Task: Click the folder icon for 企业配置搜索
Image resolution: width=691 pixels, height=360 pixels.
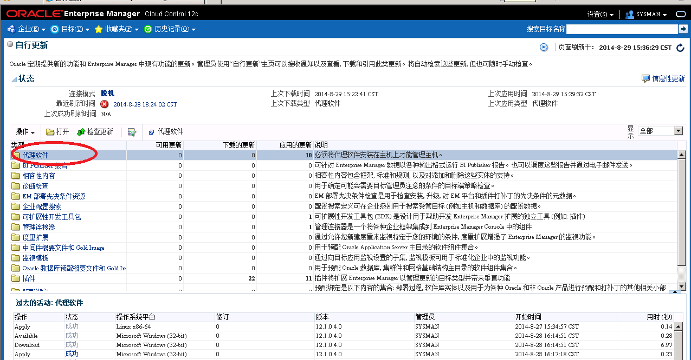Action: click(x=16, y=206)
